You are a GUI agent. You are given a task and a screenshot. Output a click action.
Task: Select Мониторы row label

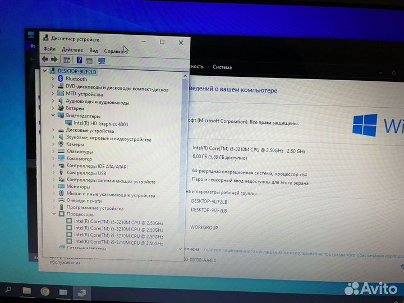(x=79, y=186)
